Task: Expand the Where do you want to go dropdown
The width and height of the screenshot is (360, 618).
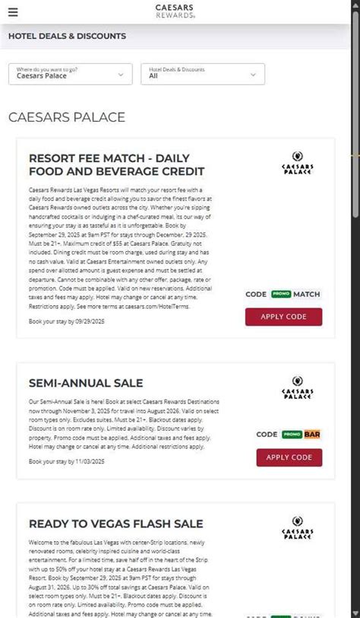Action: (x=71, y=74)
